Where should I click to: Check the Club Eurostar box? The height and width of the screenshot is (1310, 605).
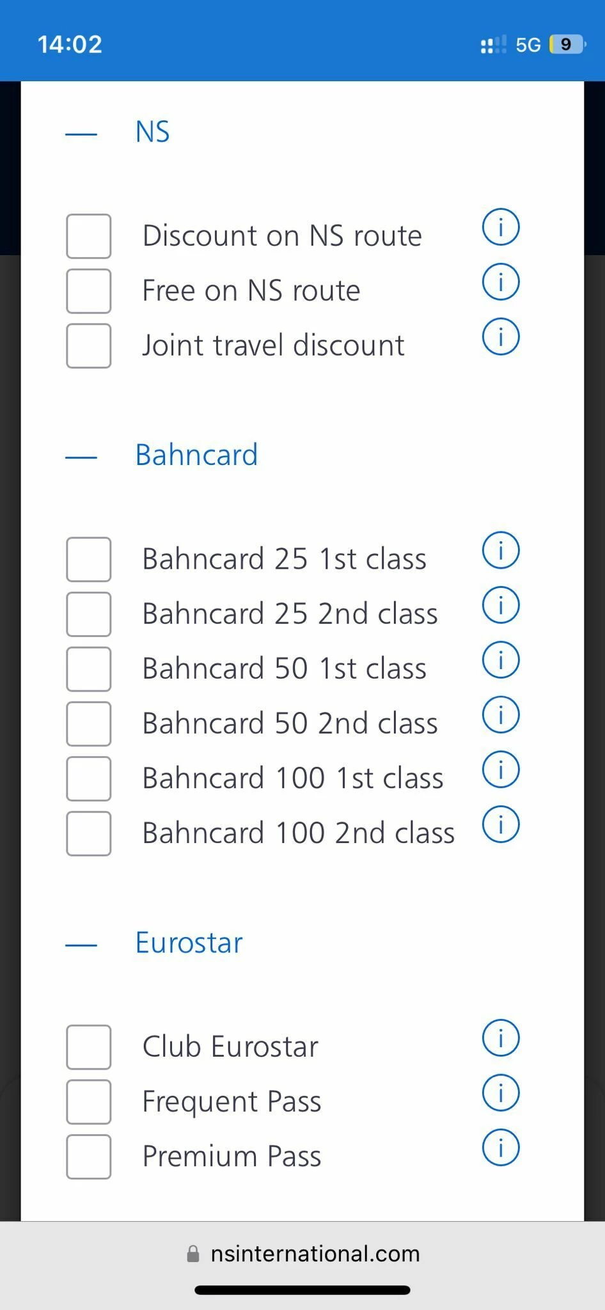[x=88, y=1047]
